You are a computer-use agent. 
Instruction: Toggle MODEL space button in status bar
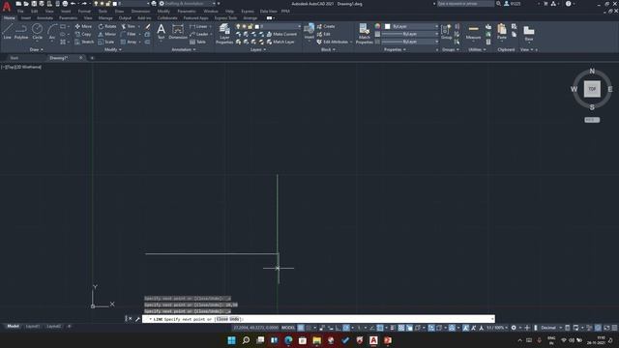[288, 328]
